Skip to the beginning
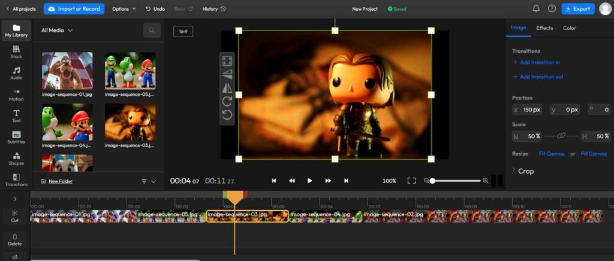 click(x=274, y=181)
